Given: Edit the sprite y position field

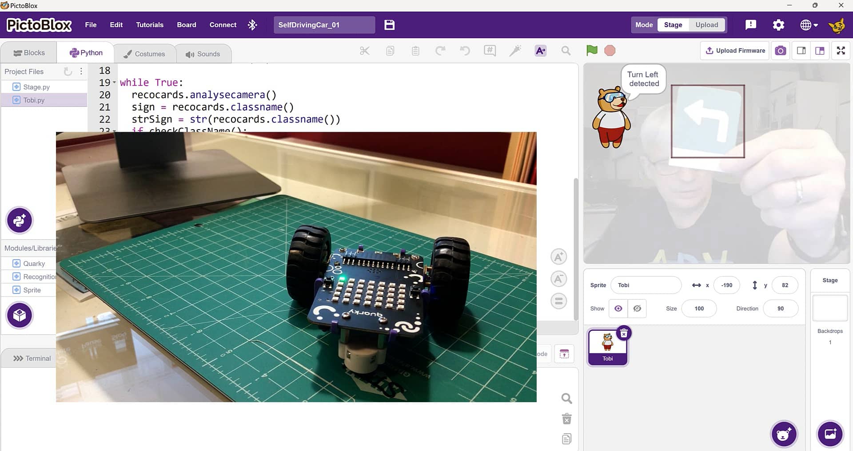Looking at the screenshot, I should 785,285.
